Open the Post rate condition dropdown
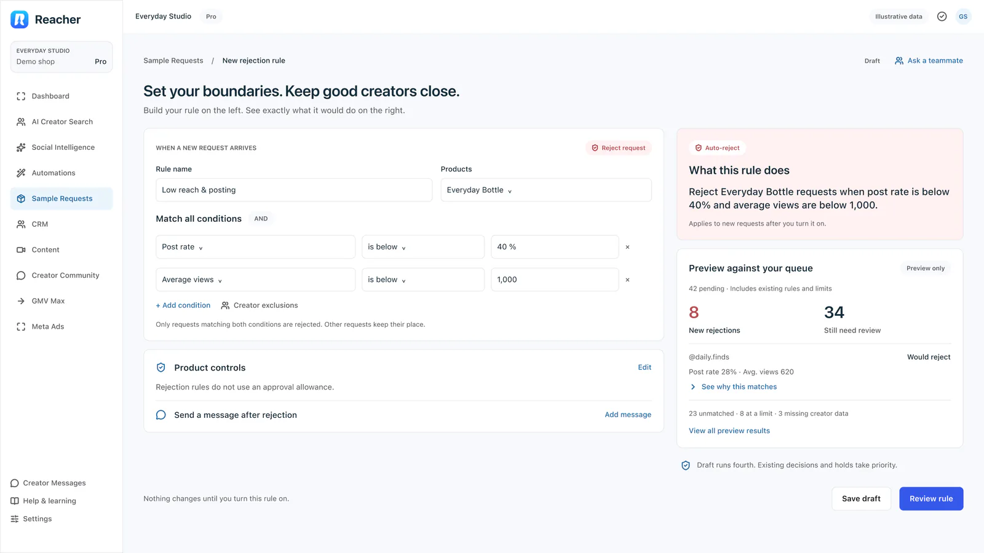Screen dimensions: 984x553 (x=255, y=247)
